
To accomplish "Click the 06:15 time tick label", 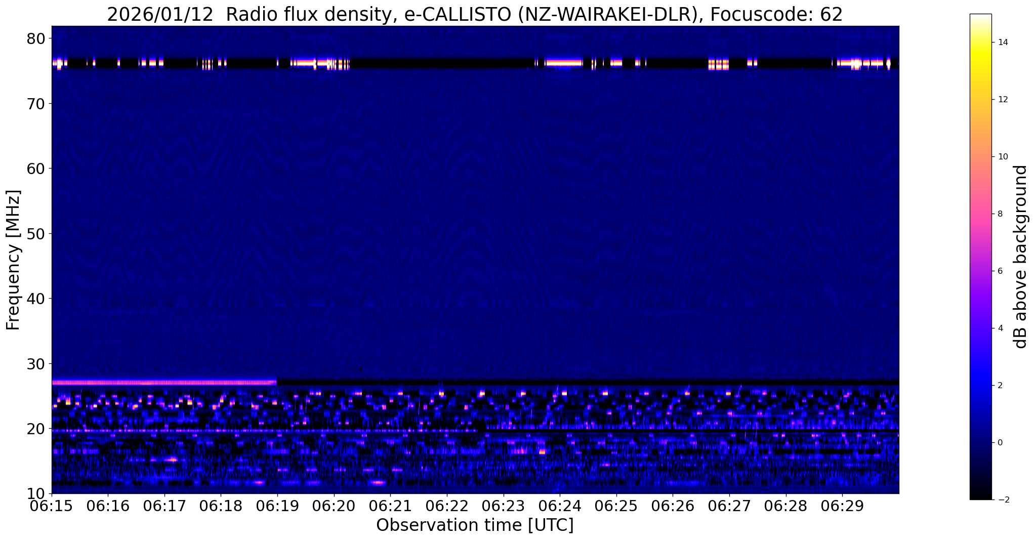I will [52, 506].
